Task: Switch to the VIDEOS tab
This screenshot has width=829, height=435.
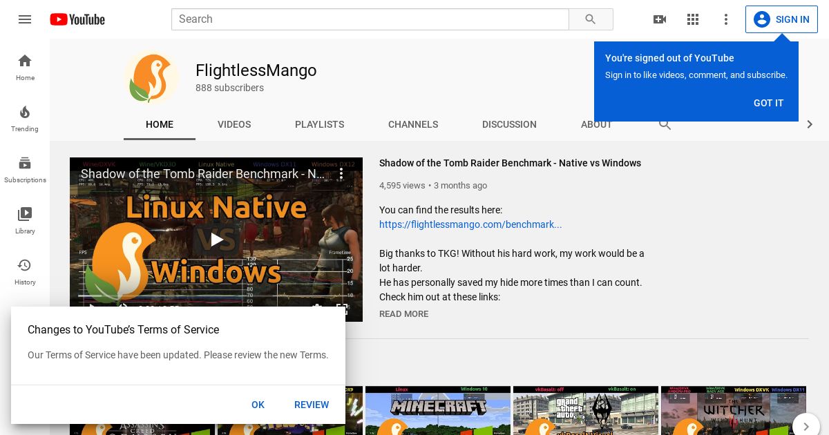Action: 234,124
